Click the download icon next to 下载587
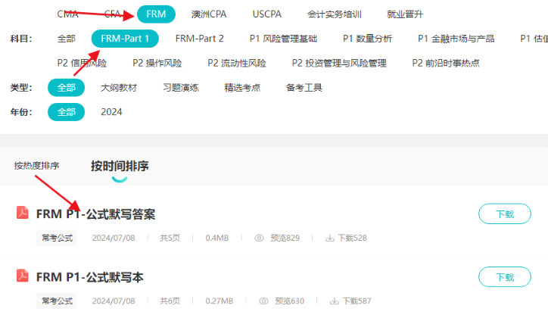The image size is (548, 318). click(x=329, y=301)
